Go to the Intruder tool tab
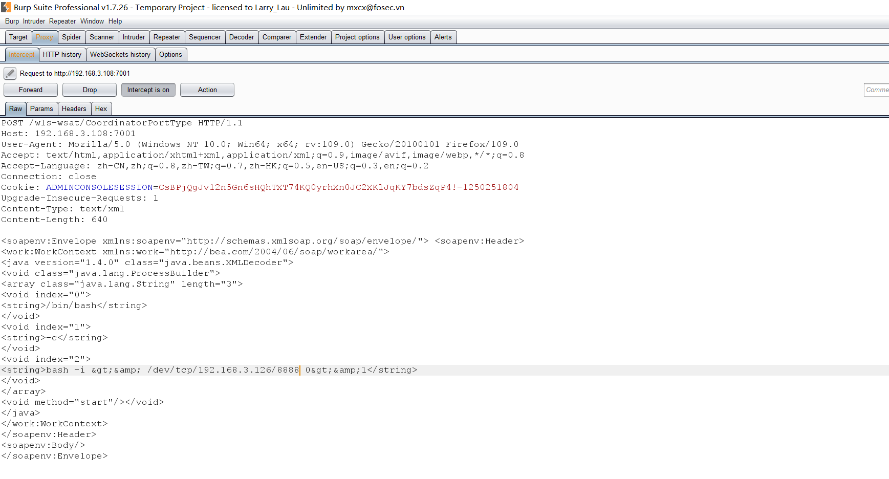Image resolution: width=889 pixels, height=479 pixels. [134, 37]
